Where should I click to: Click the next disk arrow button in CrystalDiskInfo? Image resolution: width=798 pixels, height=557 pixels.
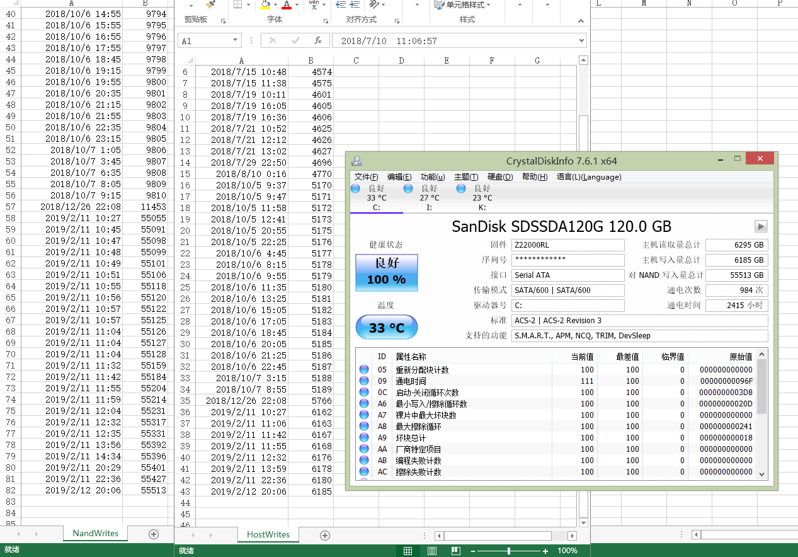pos(761,226)
